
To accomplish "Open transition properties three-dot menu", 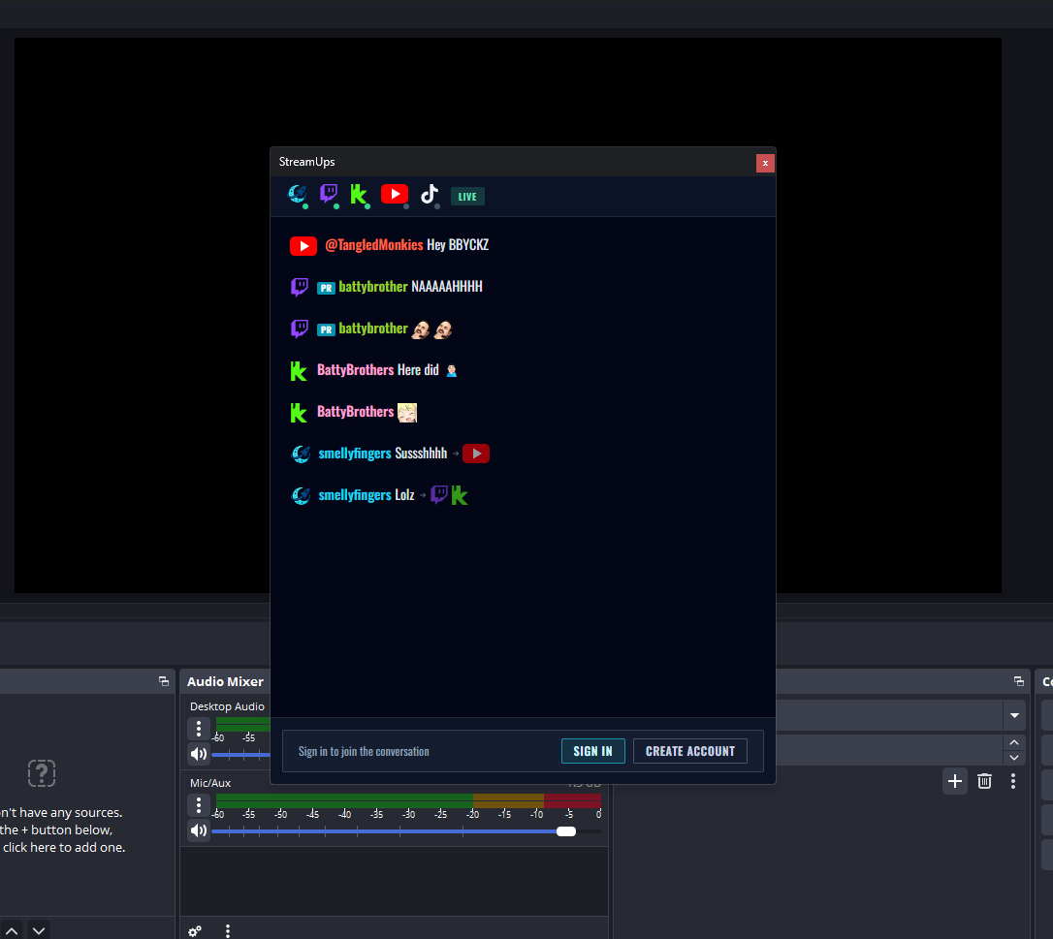I will 1013,781.
